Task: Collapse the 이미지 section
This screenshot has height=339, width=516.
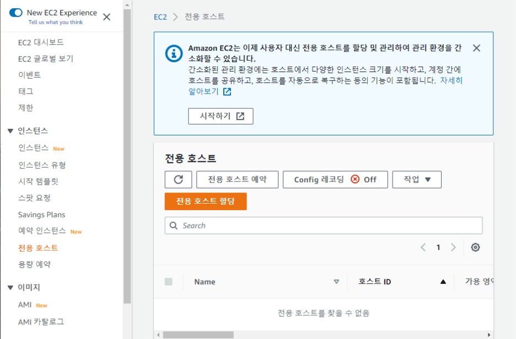Action: (x=10, y=288)
